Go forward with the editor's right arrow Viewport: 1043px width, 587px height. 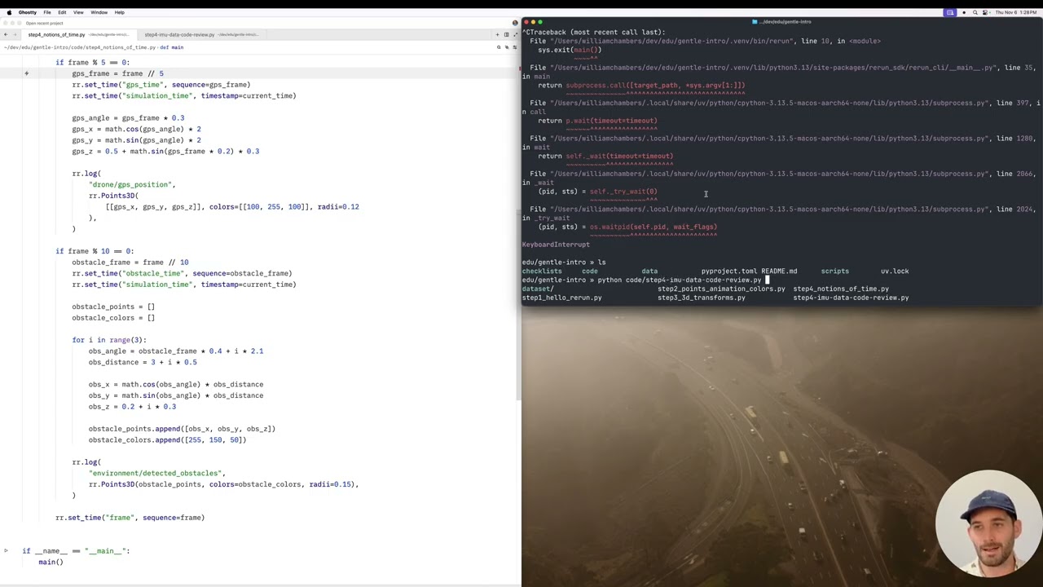(x=14, y=34)
